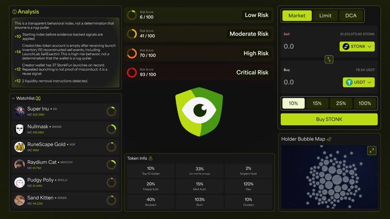Click the RuneScape Gold coin avatar

pos(19,147)
